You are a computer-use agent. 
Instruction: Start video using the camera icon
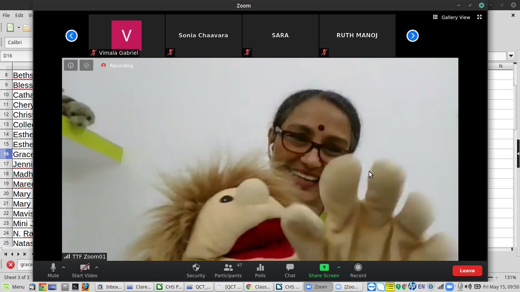pos(84,267)
